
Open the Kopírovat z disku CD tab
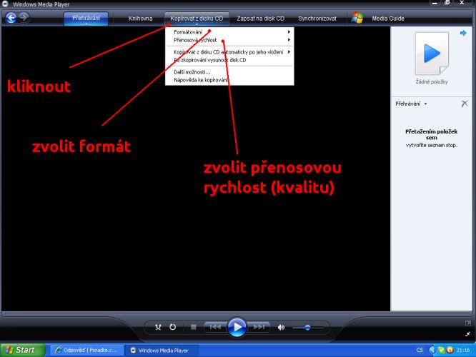tap(197, 19)
